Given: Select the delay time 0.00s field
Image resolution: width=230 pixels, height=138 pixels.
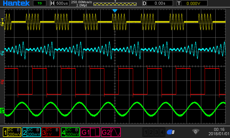Looking at the screenshot, I should (x=158, y=3).
